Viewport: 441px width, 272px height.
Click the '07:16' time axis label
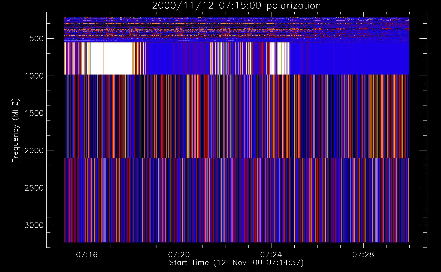[x=87, y=255]
